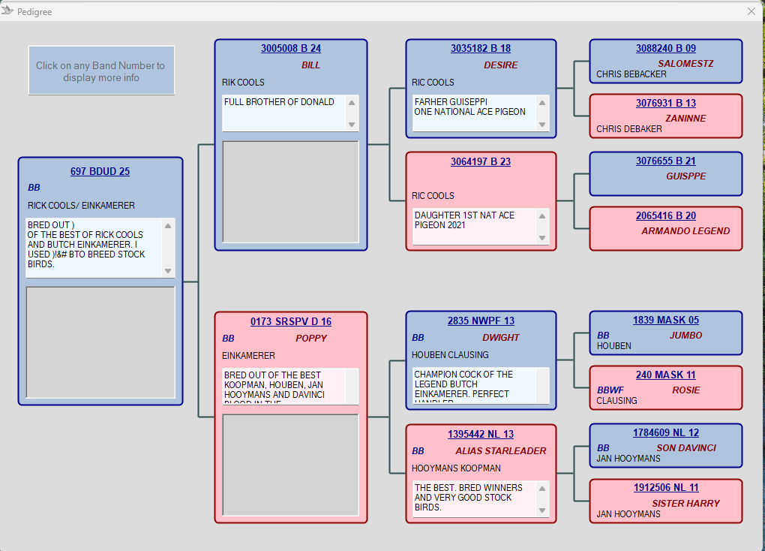Image resolution: width=765 pixels, height=551 pixels.
Task: Open band 2065416 B 20 Armando Legend
Action: pyautogui.click(x=666, y=215)
